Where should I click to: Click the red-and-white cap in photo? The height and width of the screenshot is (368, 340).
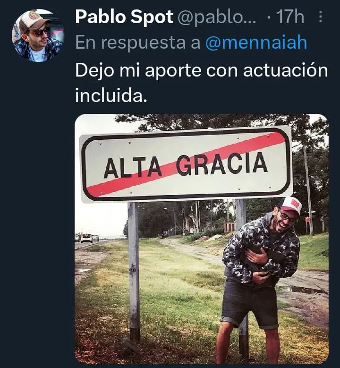coord(291,205)
